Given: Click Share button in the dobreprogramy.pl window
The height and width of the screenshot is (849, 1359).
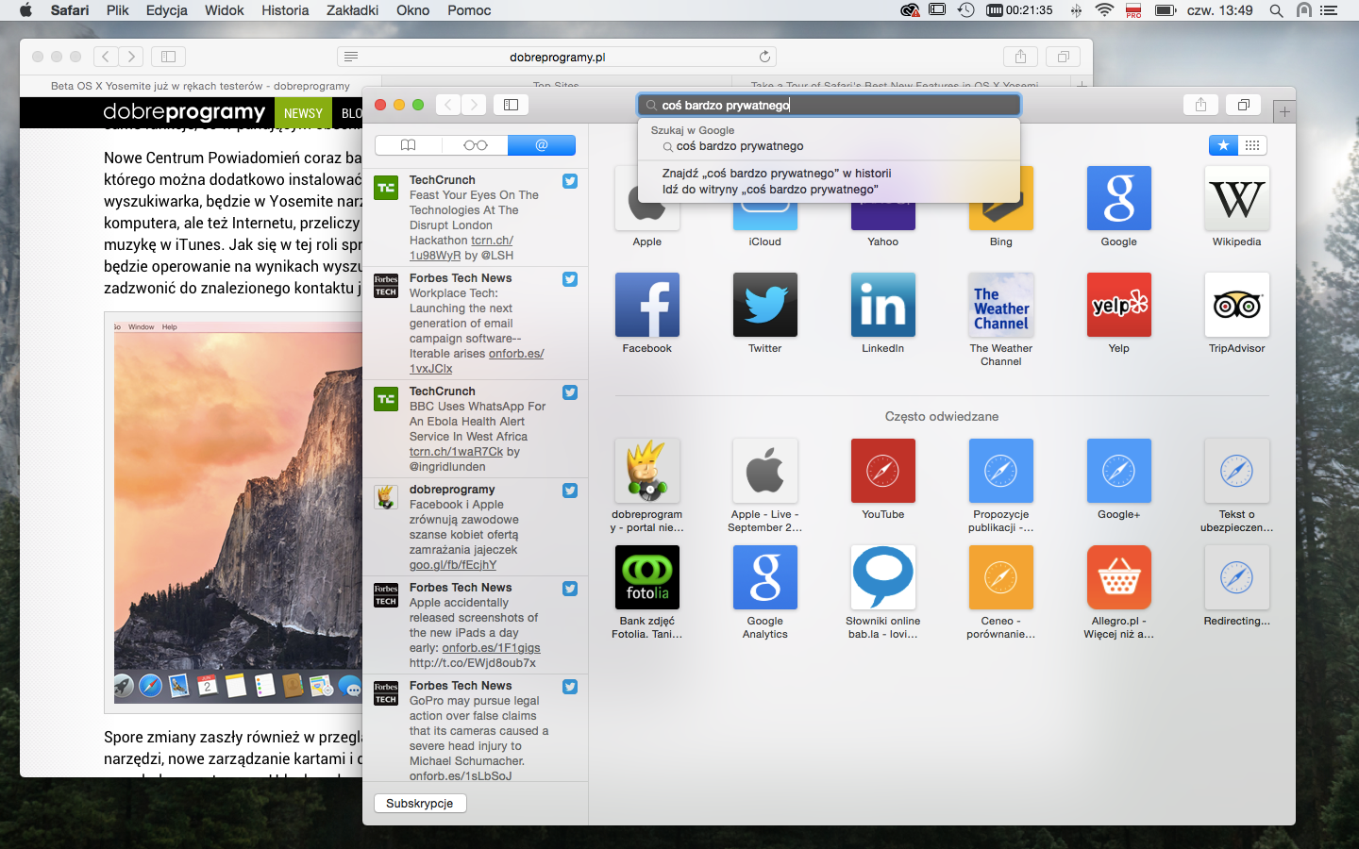Looking at the screenshot, I should 1020,57.
